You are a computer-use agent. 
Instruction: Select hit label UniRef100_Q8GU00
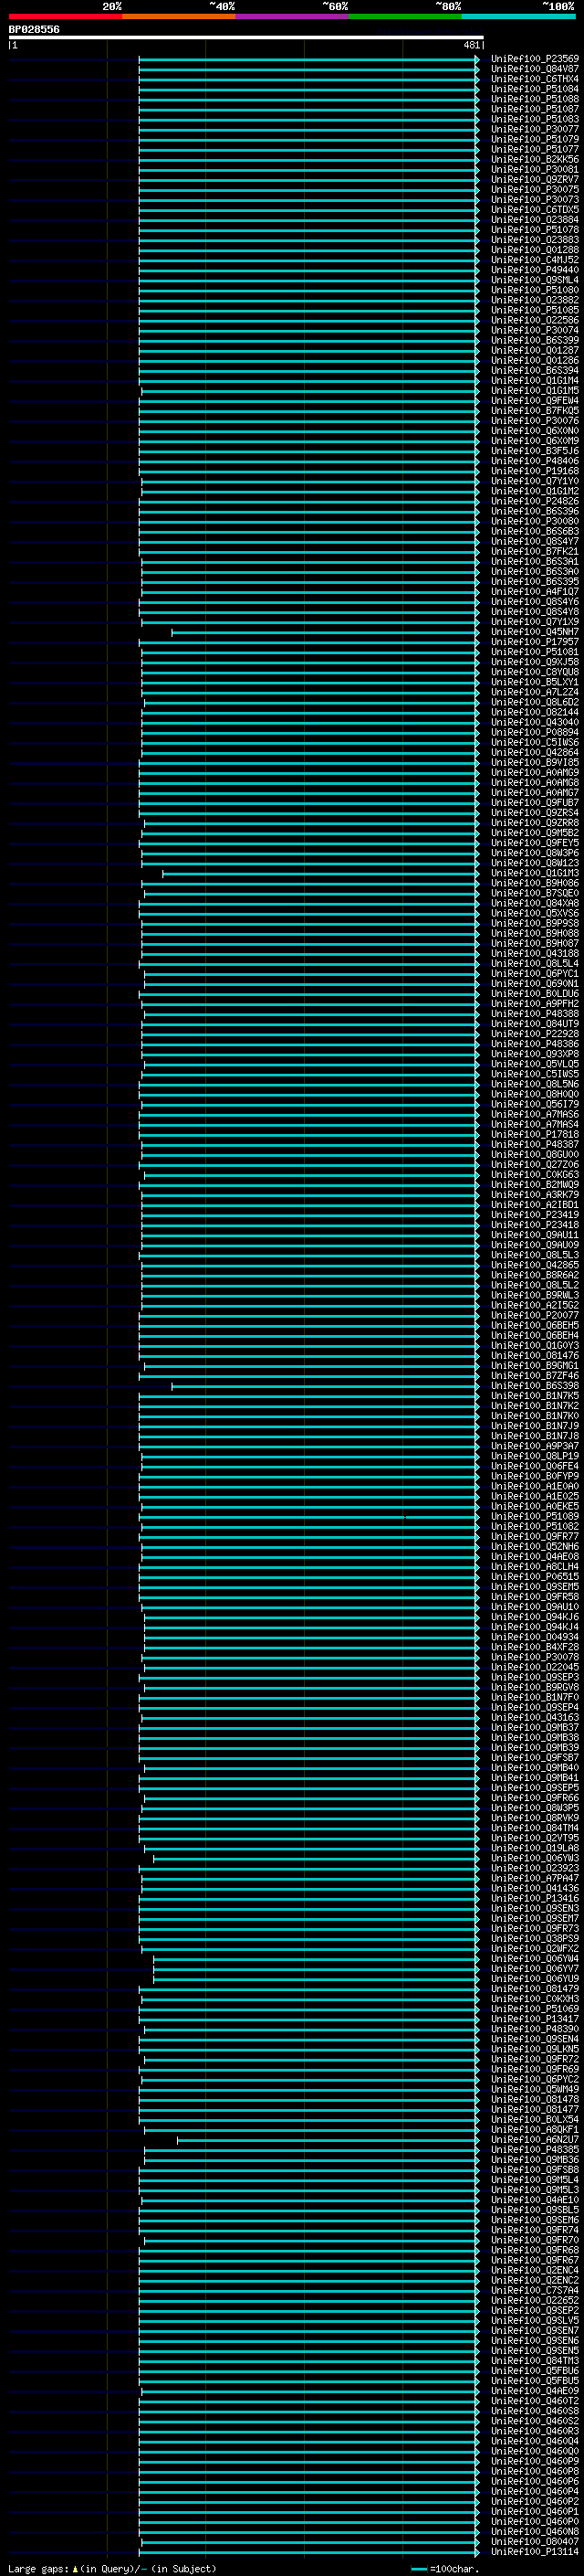click(x=535, y=1155)
